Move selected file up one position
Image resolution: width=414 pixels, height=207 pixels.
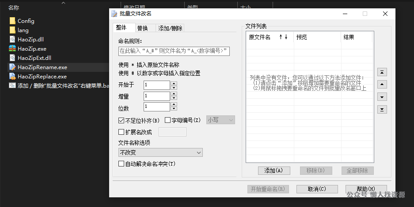coord(382,85)
